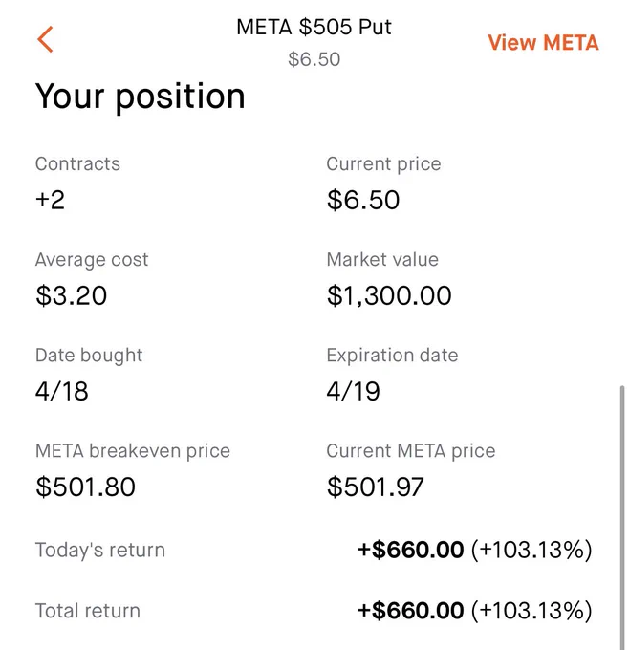Viewport: 629px width, 650px height.
Task: Tap the orange back arrow icon
Action: coord(45,39)
